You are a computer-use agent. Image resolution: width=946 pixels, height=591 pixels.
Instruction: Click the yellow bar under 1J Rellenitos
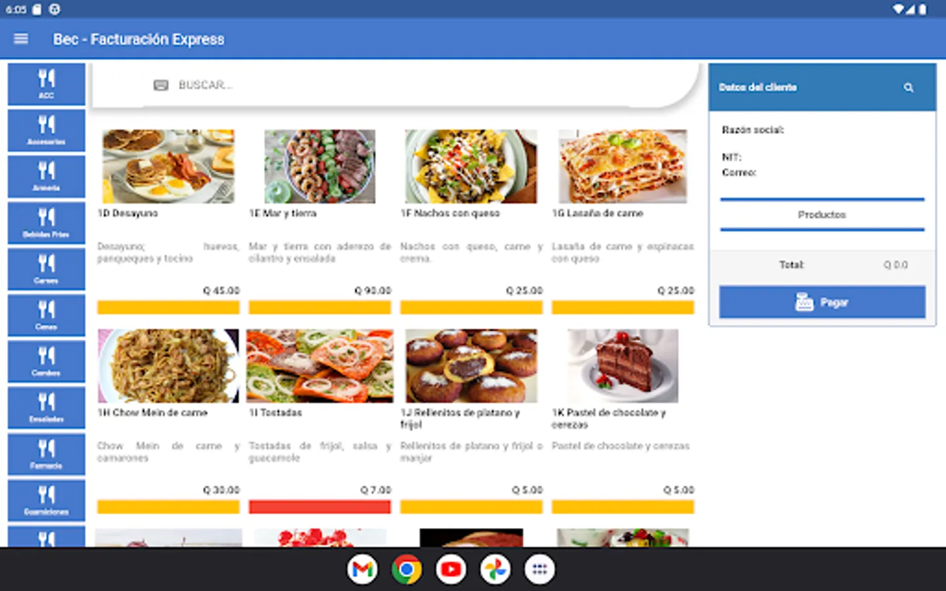coord(472,507)
